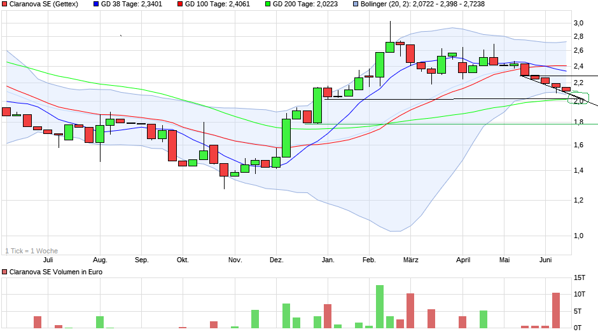Click the Feb. month label on time axis

point(369,260)
